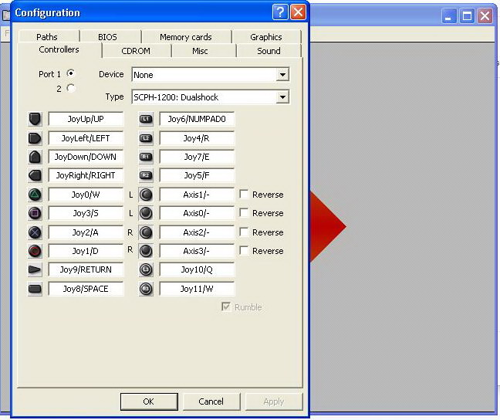Screen dimensions: 500x420
Task: Toggle Reverse checkbox for Axis1/-
Action: [x=244, y=194]
